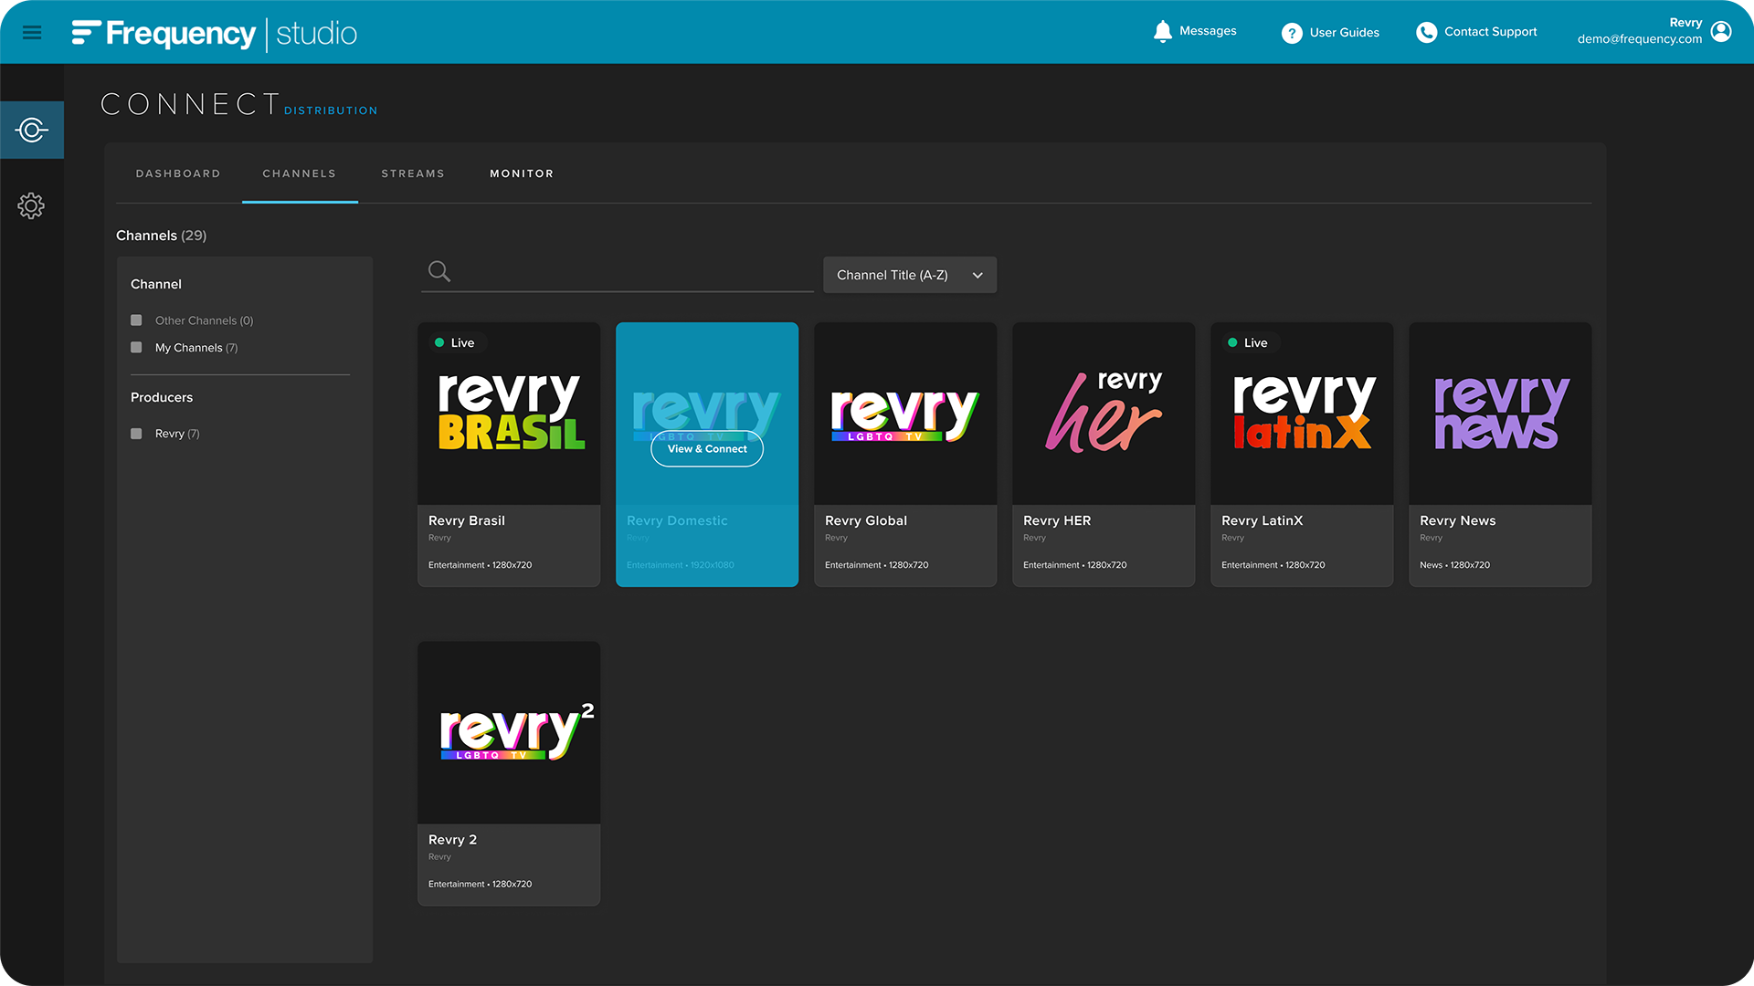Switch to the Dashboard tab

click(178, 173)
